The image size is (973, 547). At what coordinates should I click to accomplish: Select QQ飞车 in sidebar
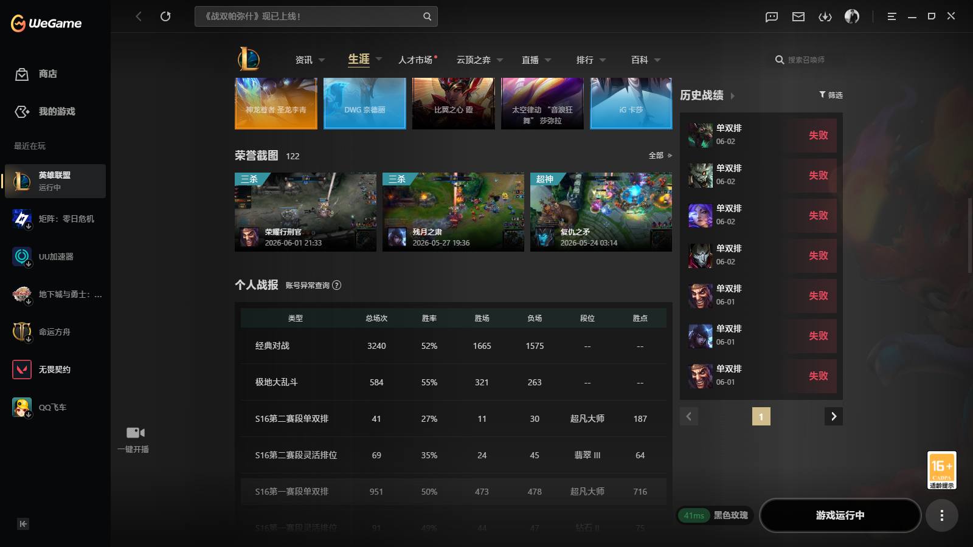55,407
